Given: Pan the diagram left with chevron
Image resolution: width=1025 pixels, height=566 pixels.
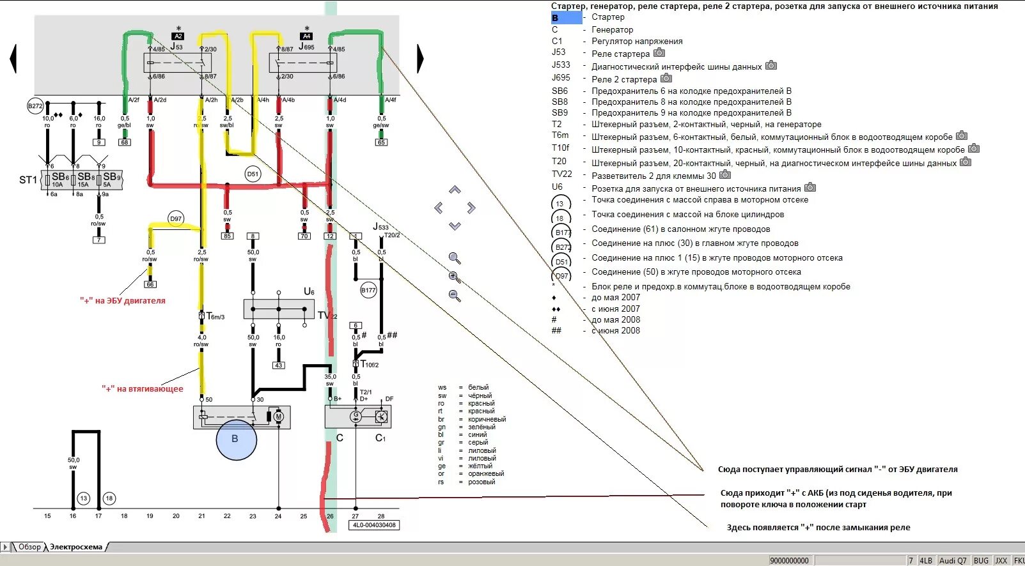Looking at the screenshot, I should 439,208.
